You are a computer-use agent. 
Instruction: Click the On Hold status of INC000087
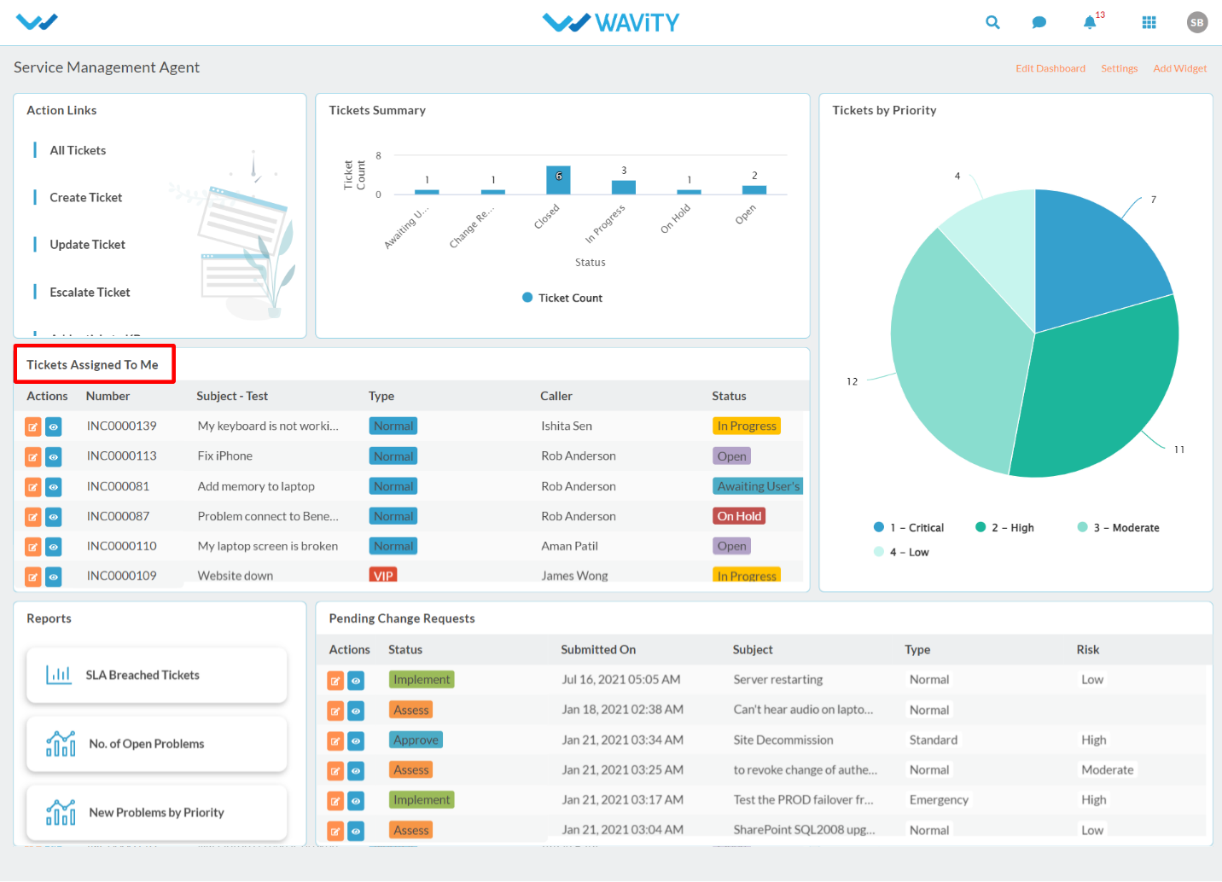pyautogui.click(x=739, y=516)
